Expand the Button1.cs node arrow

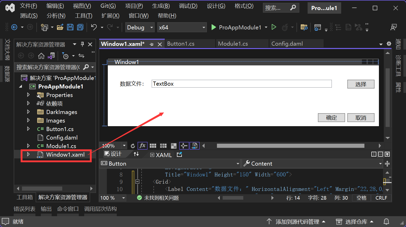28,129
